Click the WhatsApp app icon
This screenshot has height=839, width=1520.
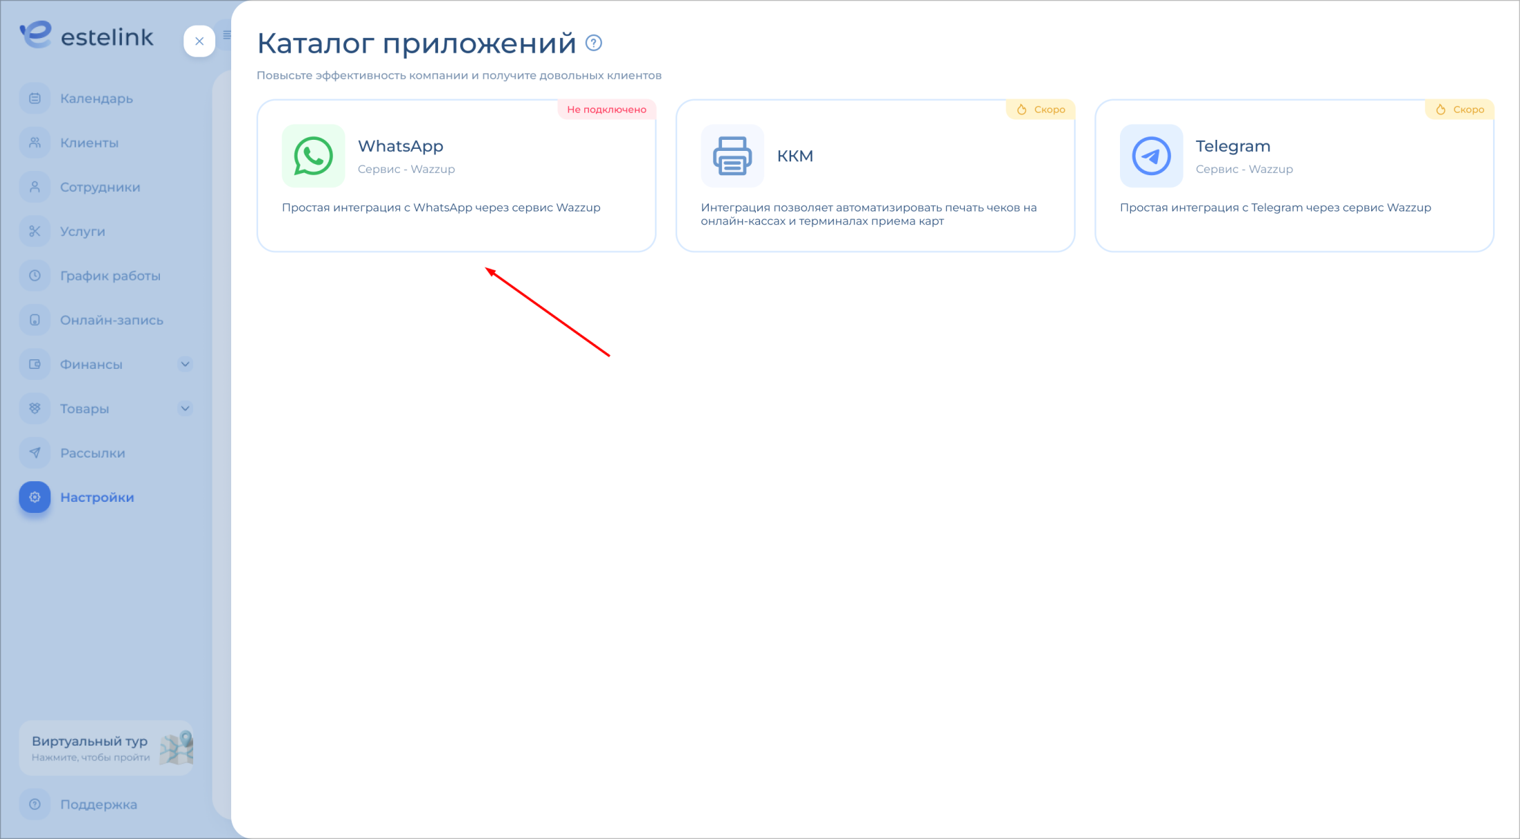click(314, 156)
